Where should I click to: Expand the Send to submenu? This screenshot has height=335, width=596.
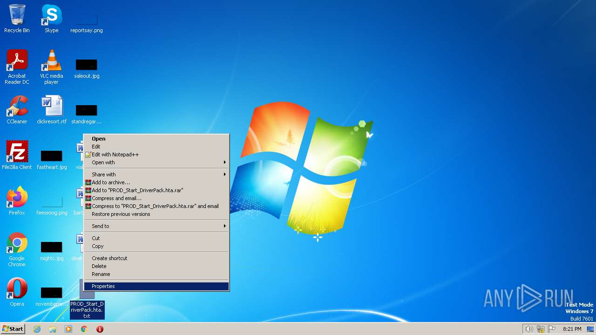click(156, 226)
